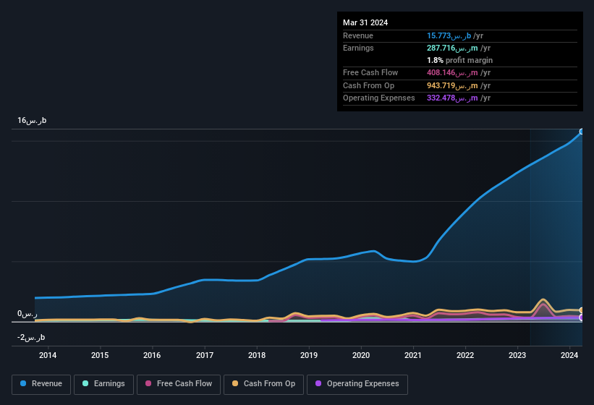Viewport: 594px width, 405px height.
Task: Click the pink Free Cash Flow dot
Action: (x=148, y=384)
